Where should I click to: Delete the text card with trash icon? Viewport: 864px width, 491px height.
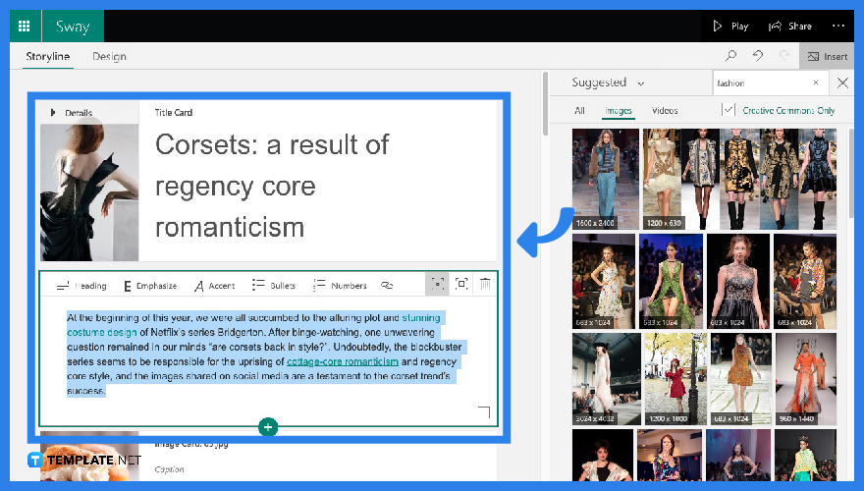[485, 284]
